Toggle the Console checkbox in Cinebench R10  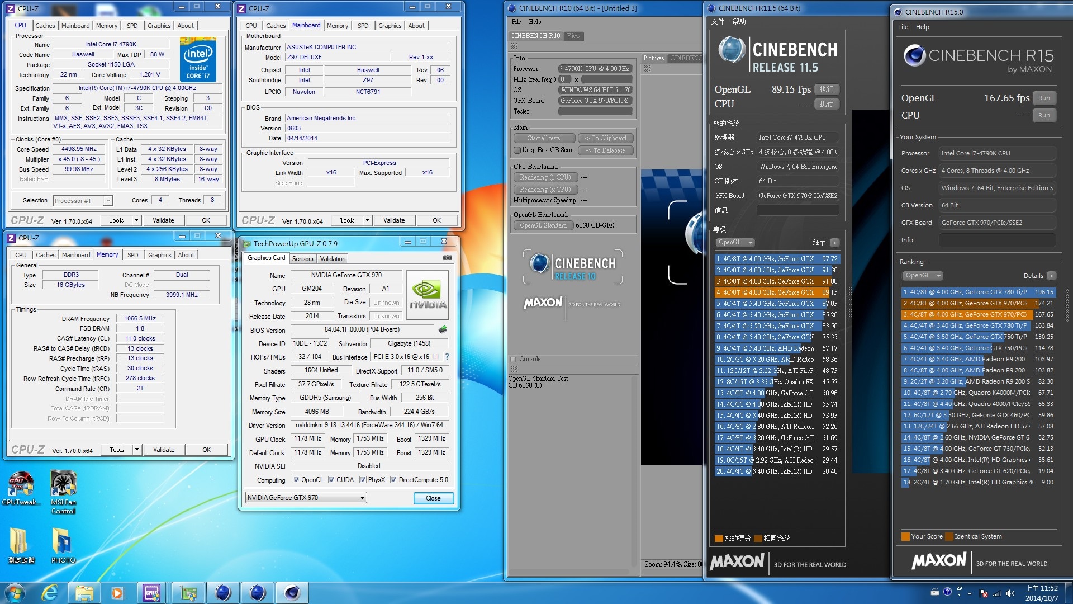(513, 359)
